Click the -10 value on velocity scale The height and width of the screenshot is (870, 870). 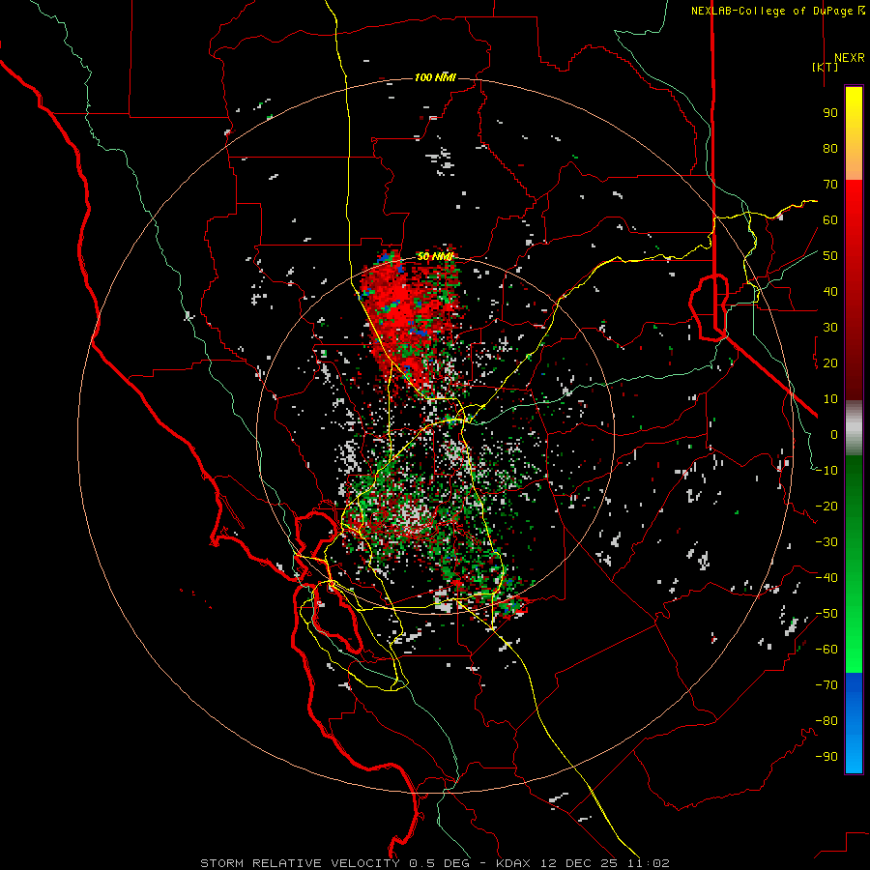[x=826, y=471]
